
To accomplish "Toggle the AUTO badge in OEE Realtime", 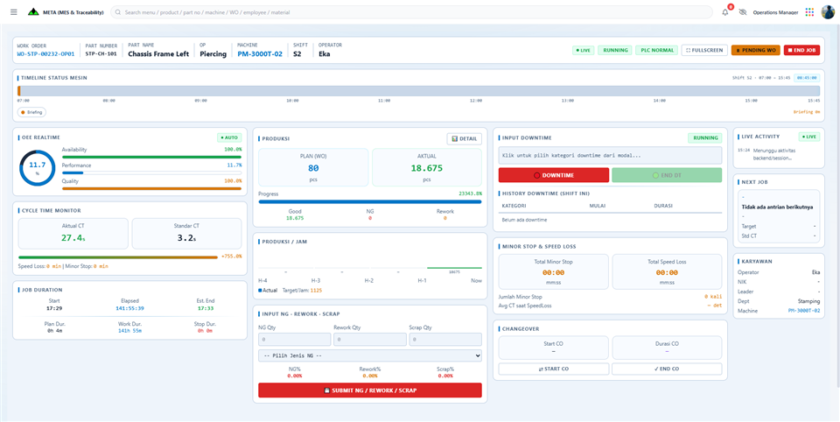I will [229, 137].
